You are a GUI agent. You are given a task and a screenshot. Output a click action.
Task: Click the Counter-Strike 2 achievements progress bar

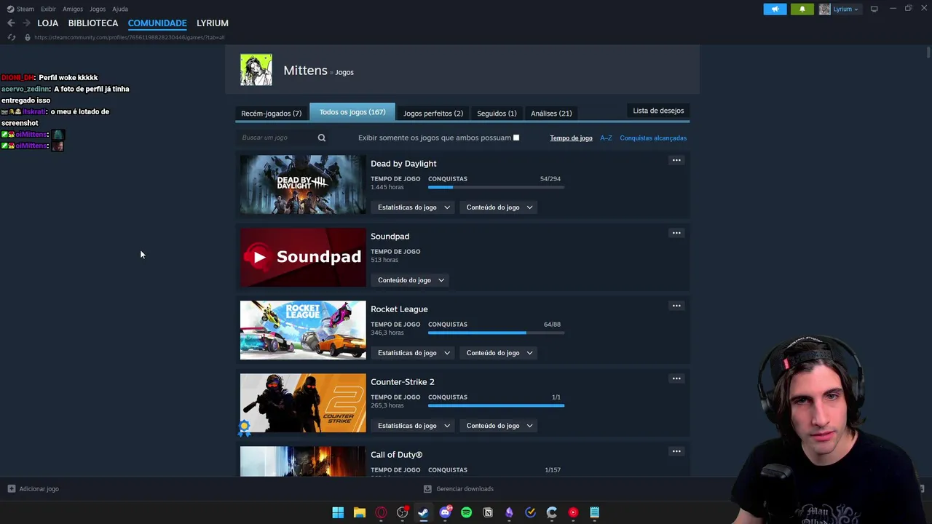click(496, 405)
